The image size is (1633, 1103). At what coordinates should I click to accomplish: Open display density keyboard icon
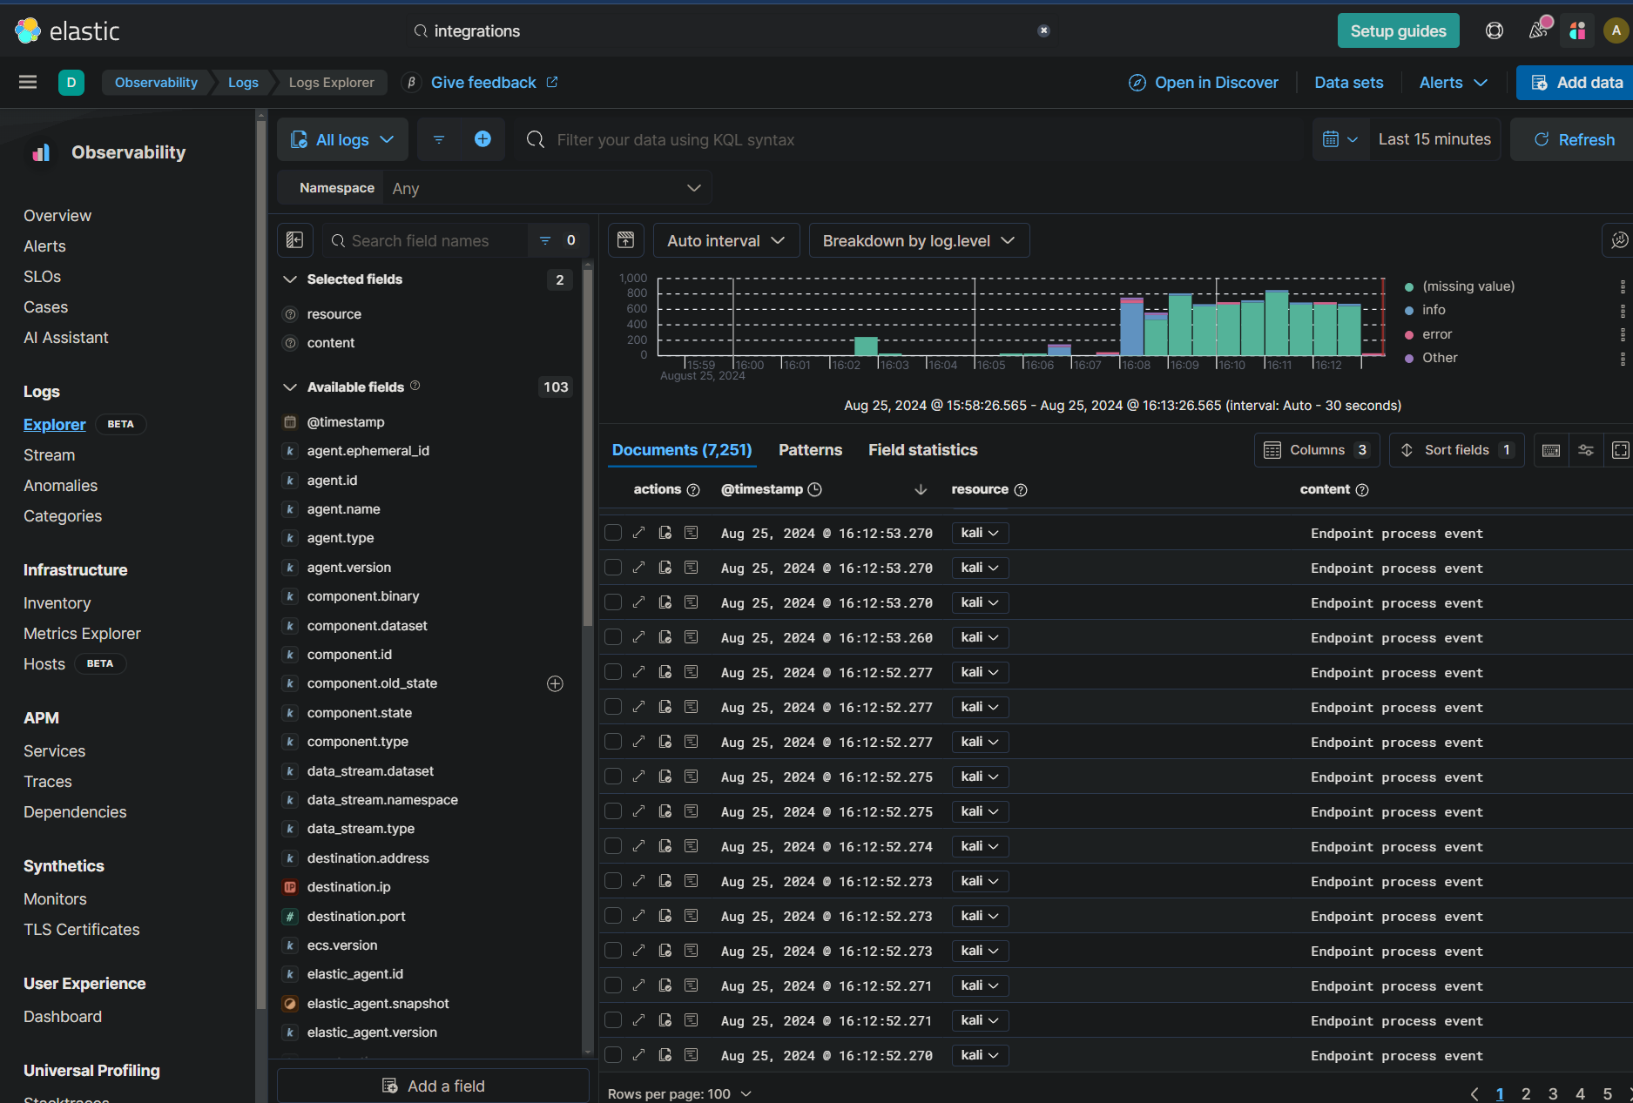pos(1551,450)
